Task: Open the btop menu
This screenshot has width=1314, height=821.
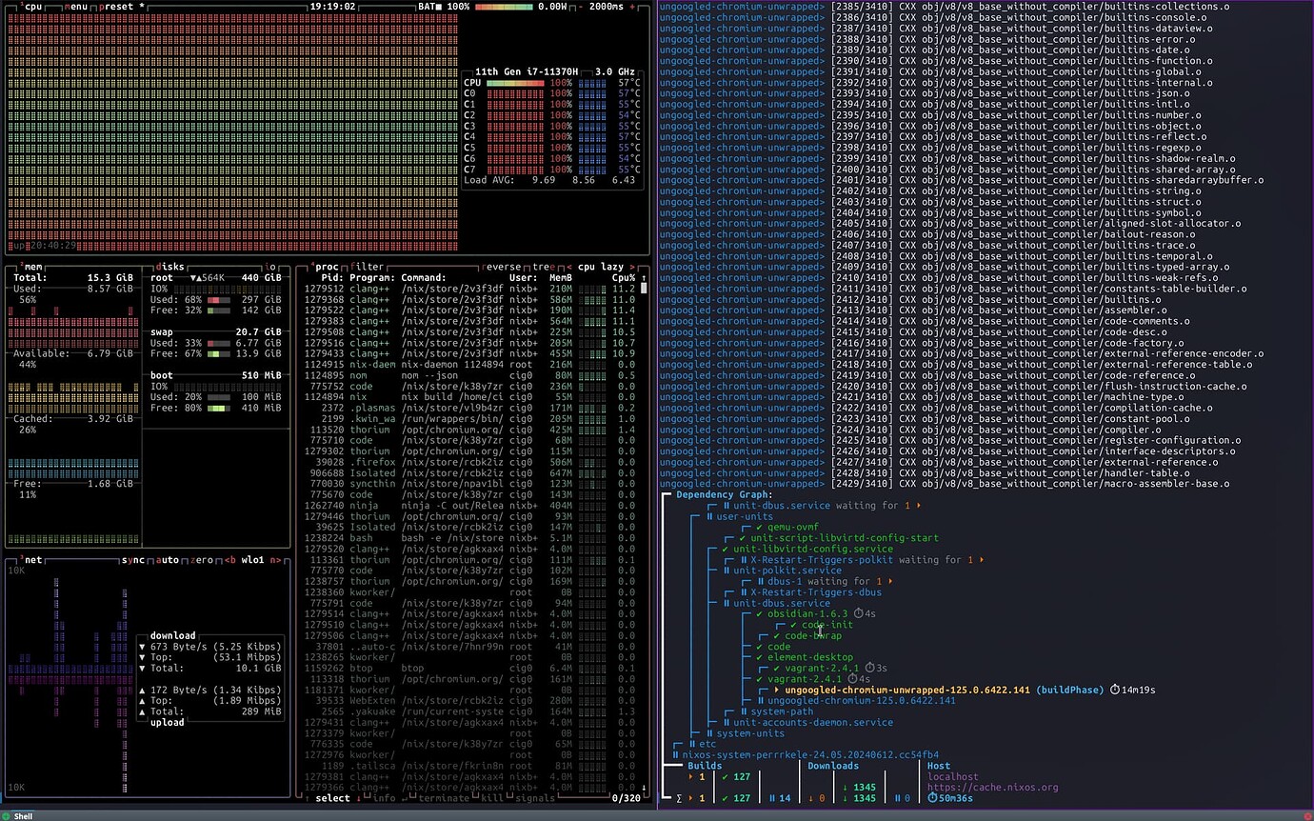Action: click(x=75, y=6)
